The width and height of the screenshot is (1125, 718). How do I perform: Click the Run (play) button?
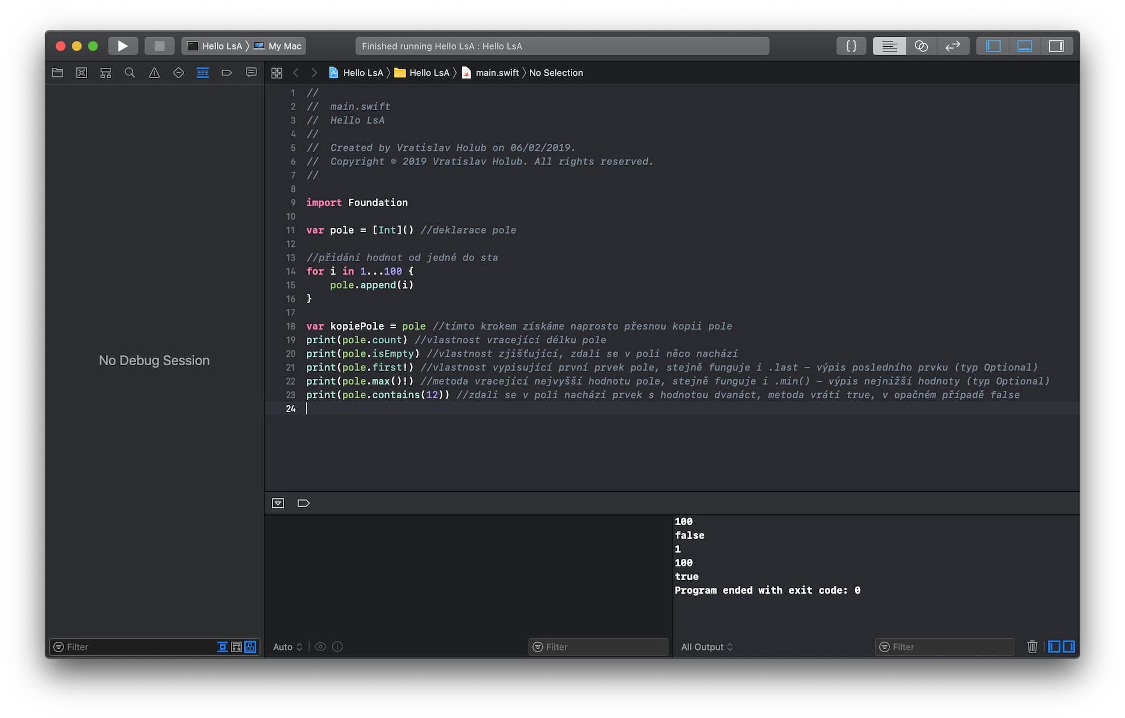tap(123, 46)
